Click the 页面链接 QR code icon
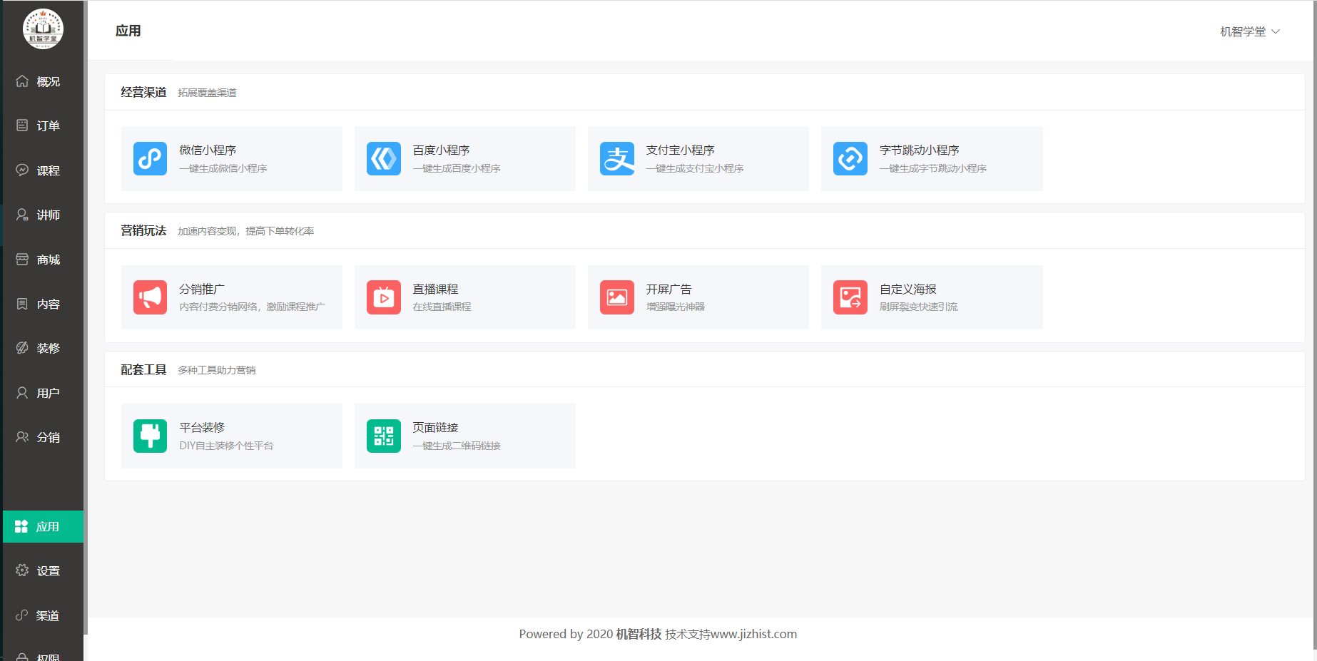1317x661 pixels. tap(384, 436)
